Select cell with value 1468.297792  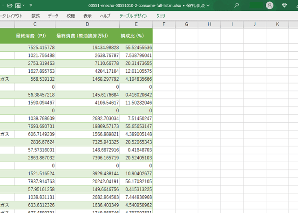[87, 79]
